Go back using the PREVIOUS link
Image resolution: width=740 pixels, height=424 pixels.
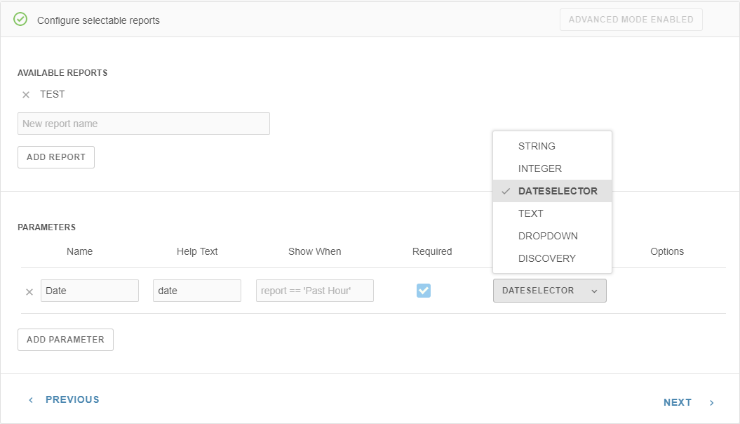[72, 399]
